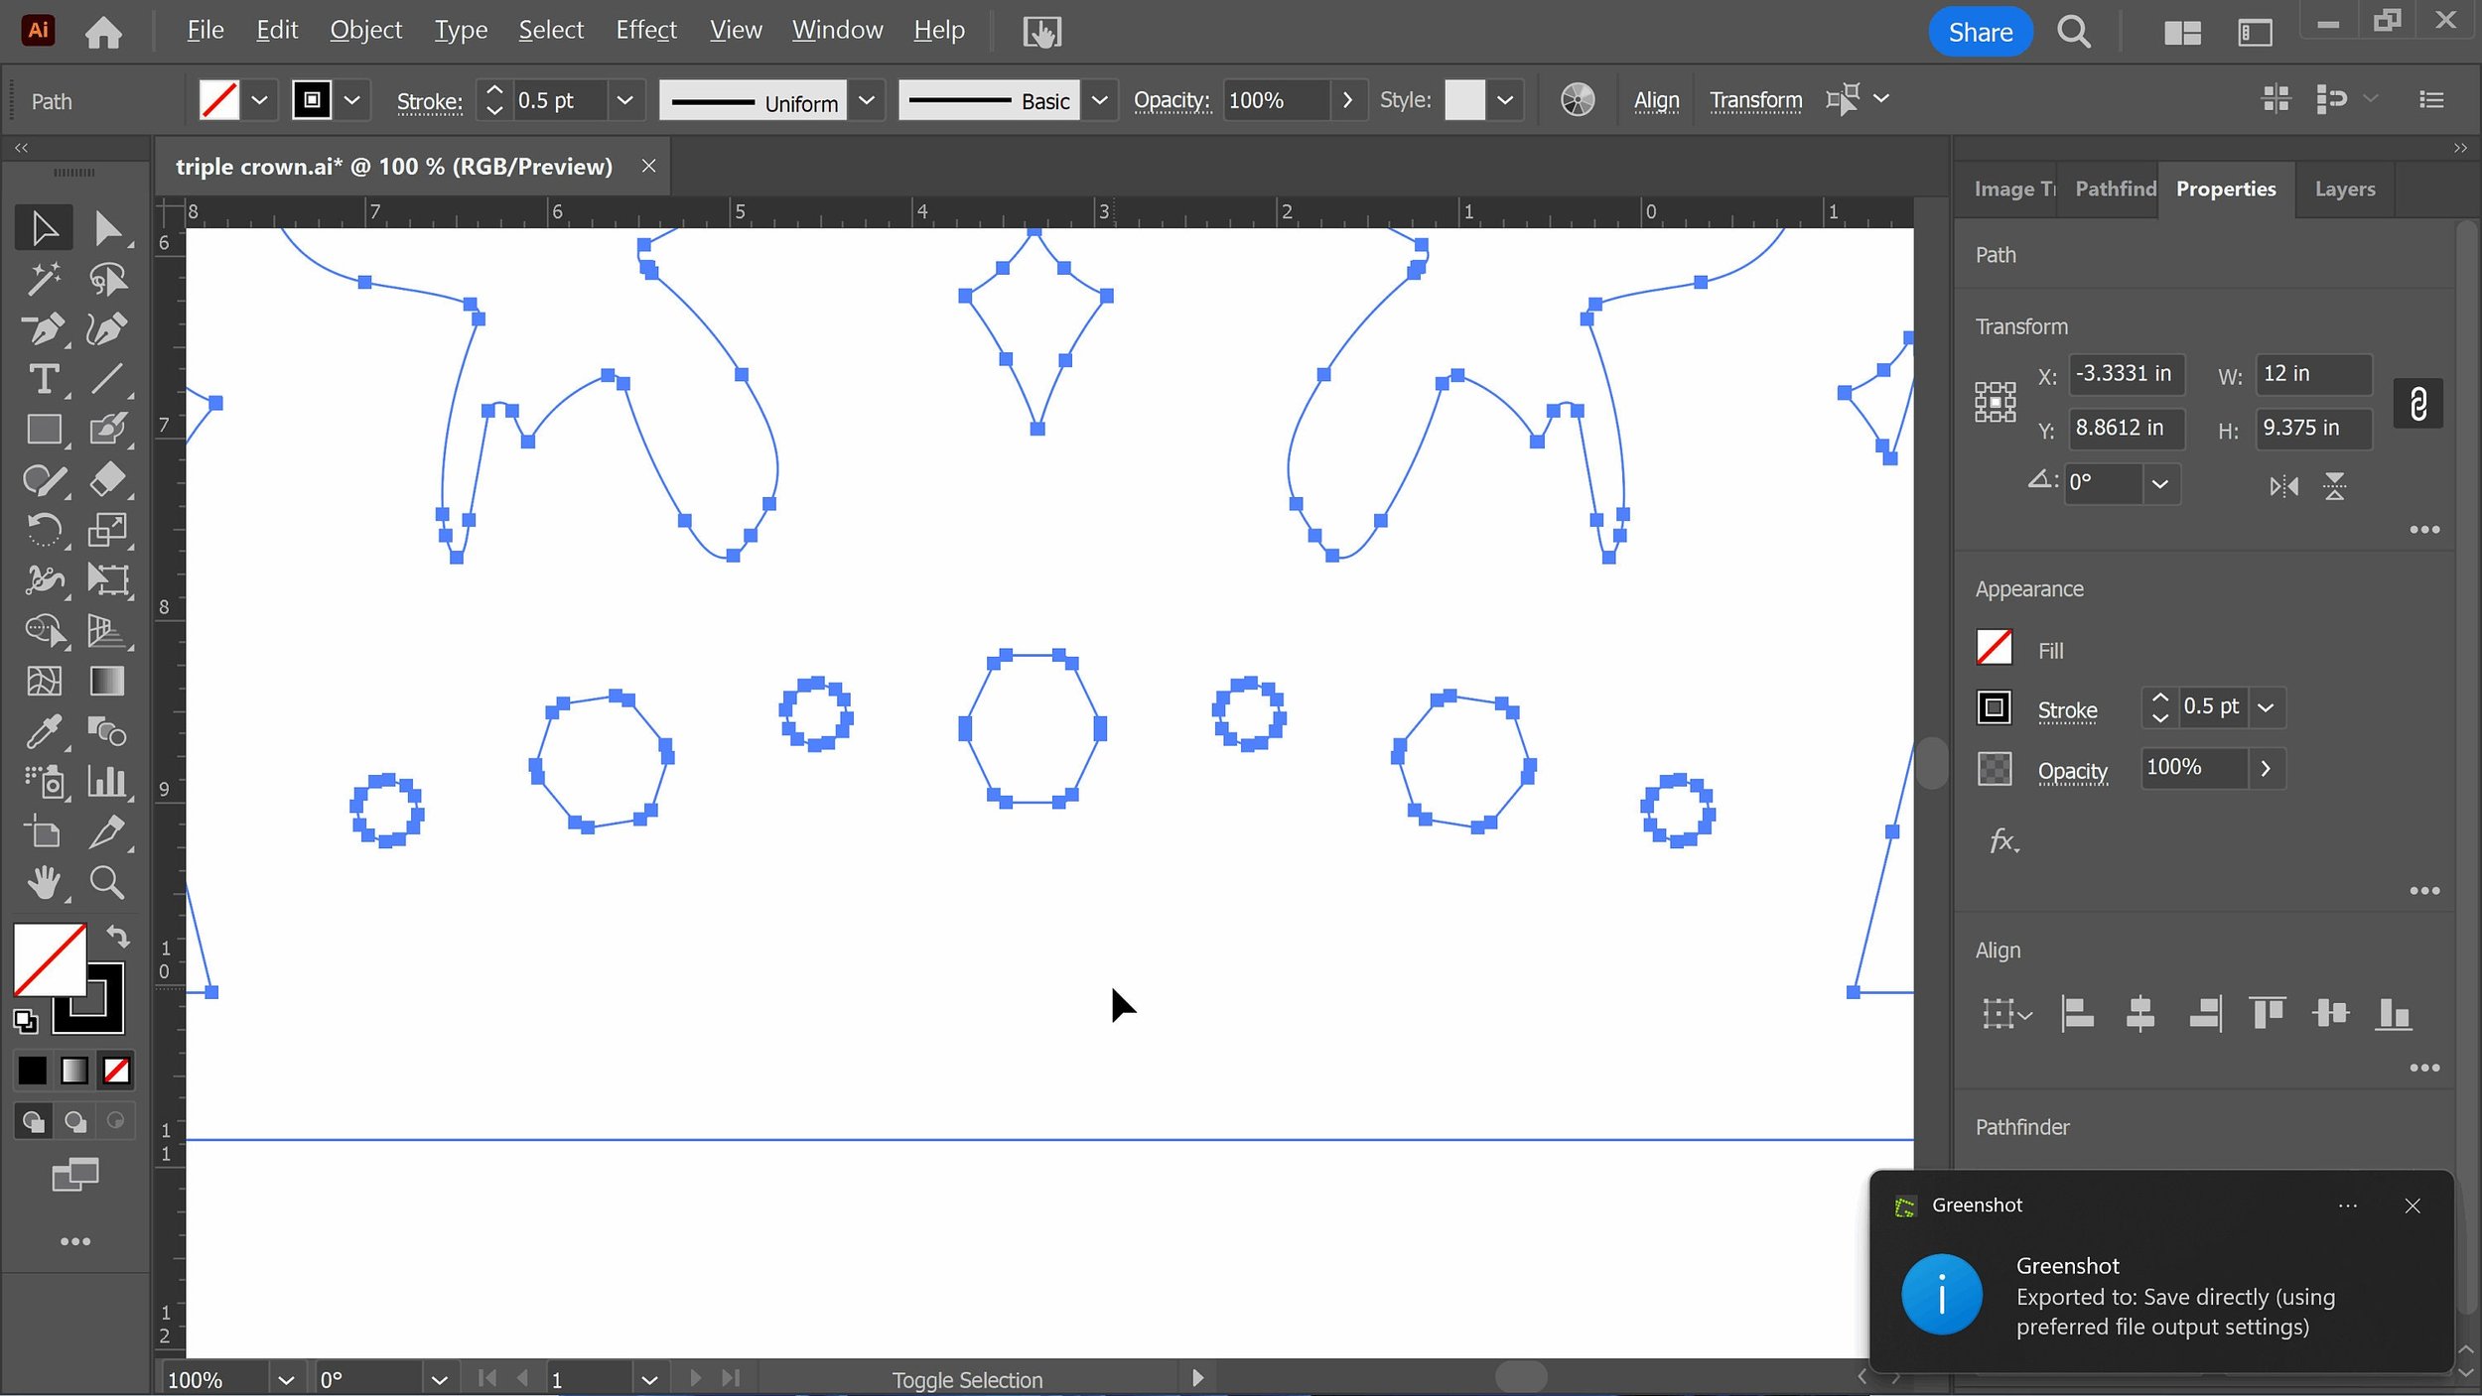The width and height of the screenshot is (2482, 1396).
Task: Open the zoom level 100% dropdown
Action: [x=285, y=1379]
